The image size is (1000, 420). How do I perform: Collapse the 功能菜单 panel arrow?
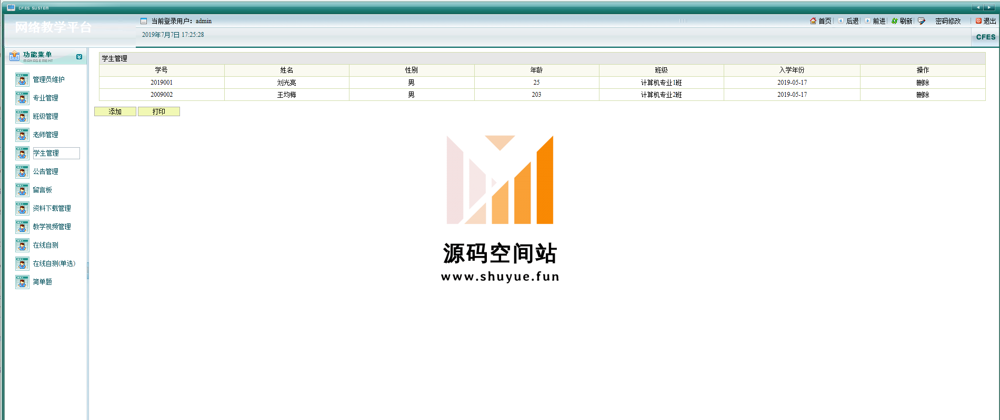coord(79,57)
